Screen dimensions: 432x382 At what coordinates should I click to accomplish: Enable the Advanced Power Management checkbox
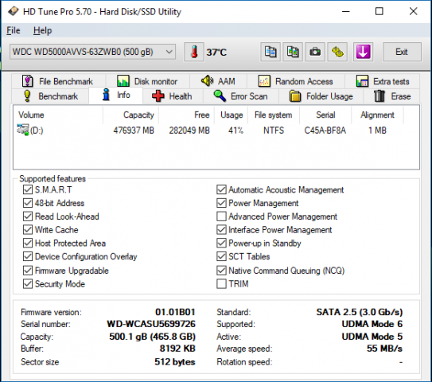coord(221,216)
